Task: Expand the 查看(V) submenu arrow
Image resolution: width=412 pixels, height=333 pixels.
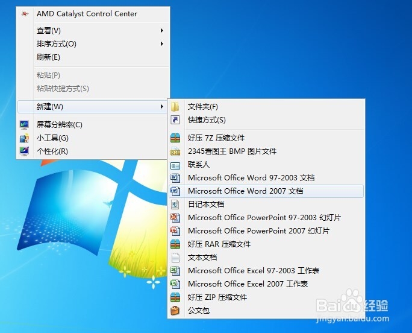Action: tap(162, 31)
